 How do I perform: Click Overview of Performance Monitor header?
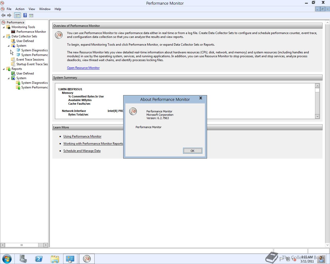(x=187, y=26)
